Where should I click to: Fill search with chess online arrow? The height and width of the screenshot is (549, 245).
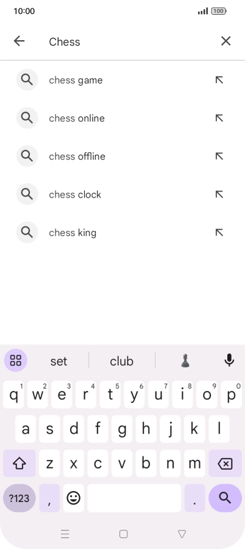coord(219,118)
